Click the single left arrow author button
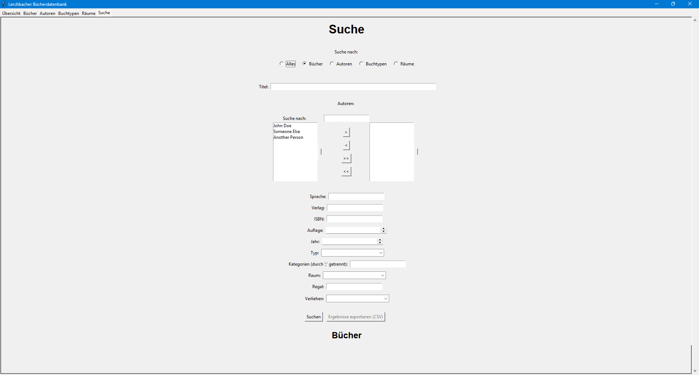 pyautogui.click(x=346, y=145)
